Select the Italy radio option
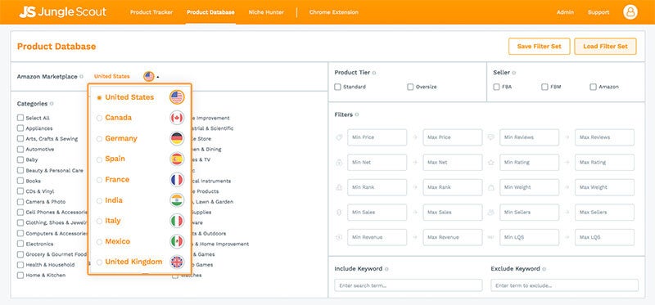This screenshot has width=655, height=305. [99, 221]
